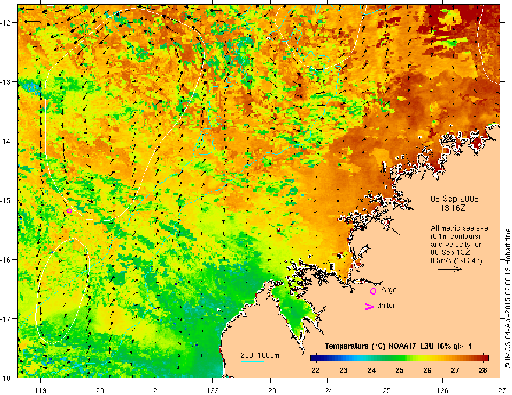The image size is (512, 395).
Task: Click the 0.5m/s velocity scale arrow
Action: click(450, 269)
